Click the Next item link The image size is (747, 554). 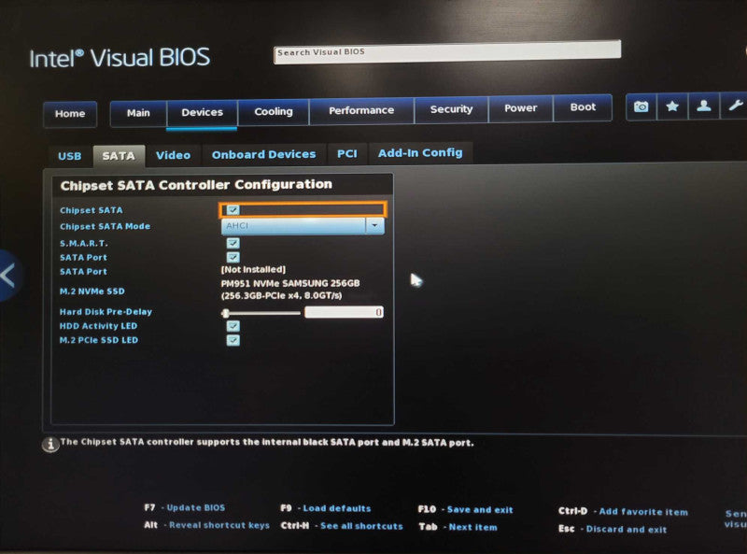coord(472,527)
